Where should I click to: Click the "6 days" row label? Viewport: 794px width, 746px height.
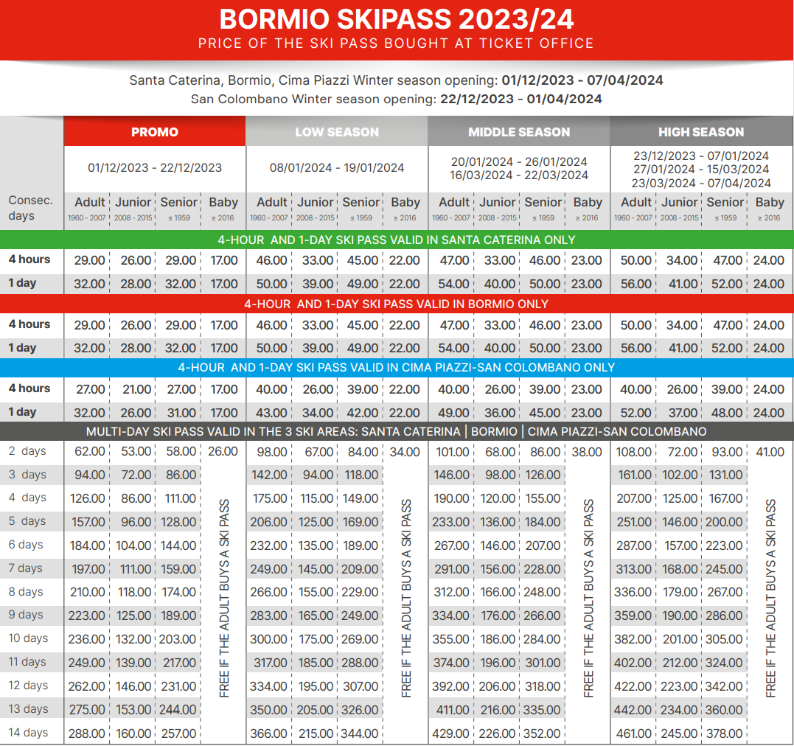click(x=26, y=545)
